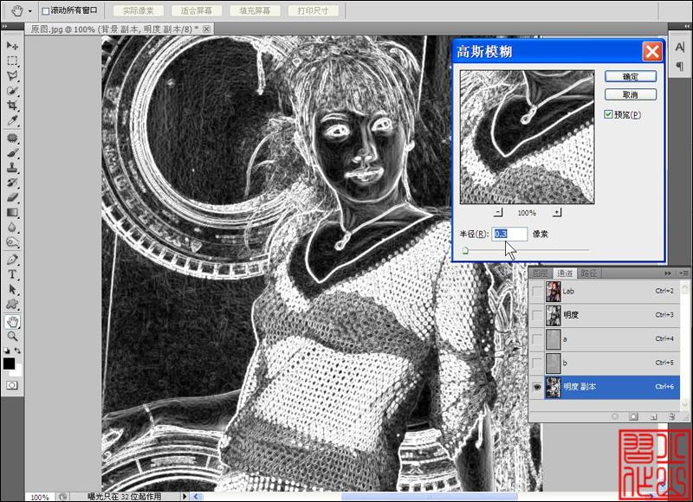
Task: Select the Lasso tool
Action: [12, 76]
